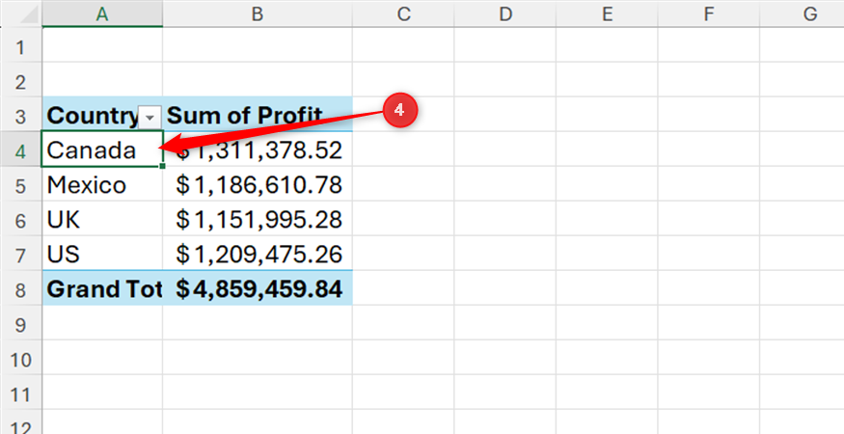Viewport: 844px width, 434px height.
Task: Click the Sum of Profit header cell
Action: (x=258, y=114)
